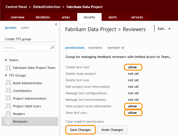Click the View test runs label
Image resolution: width=178 pixels, height=136 pixels.
pyautogui.click(x=76, y=113)
